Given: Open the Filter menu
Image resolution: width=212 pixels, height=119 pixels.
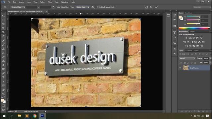Looking at the screenshot, I should point(50,2).
